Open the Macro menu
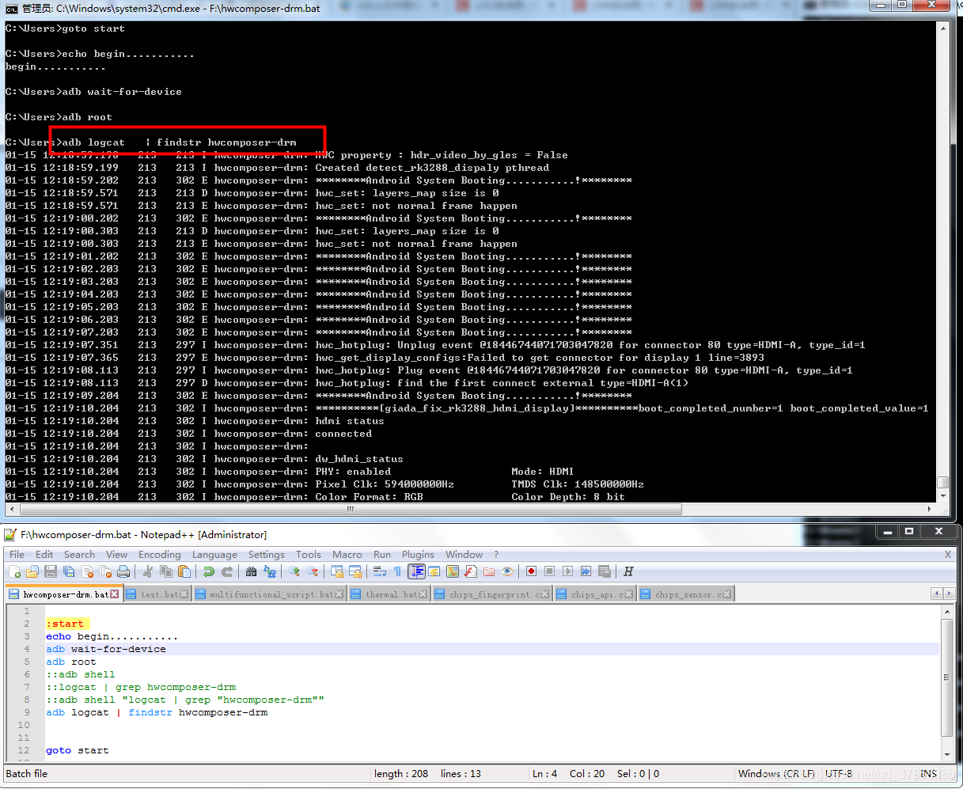Screen dimensions: 963x789 347,555
